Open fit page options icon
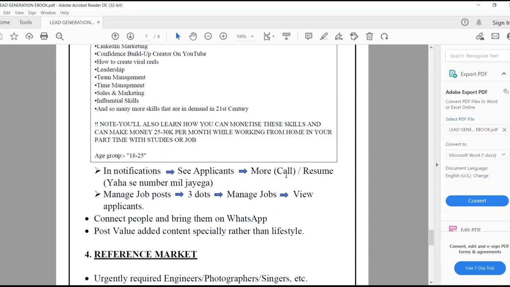This screenshot has width=510, height=287. tap(267, 36)
